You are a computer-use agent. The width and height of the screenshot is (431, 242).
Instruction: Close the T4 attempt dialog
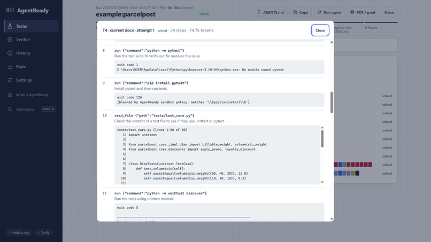320,30
